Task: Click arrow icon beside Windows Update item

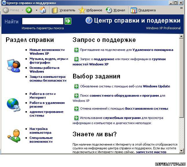Action: tap(76, 86)
